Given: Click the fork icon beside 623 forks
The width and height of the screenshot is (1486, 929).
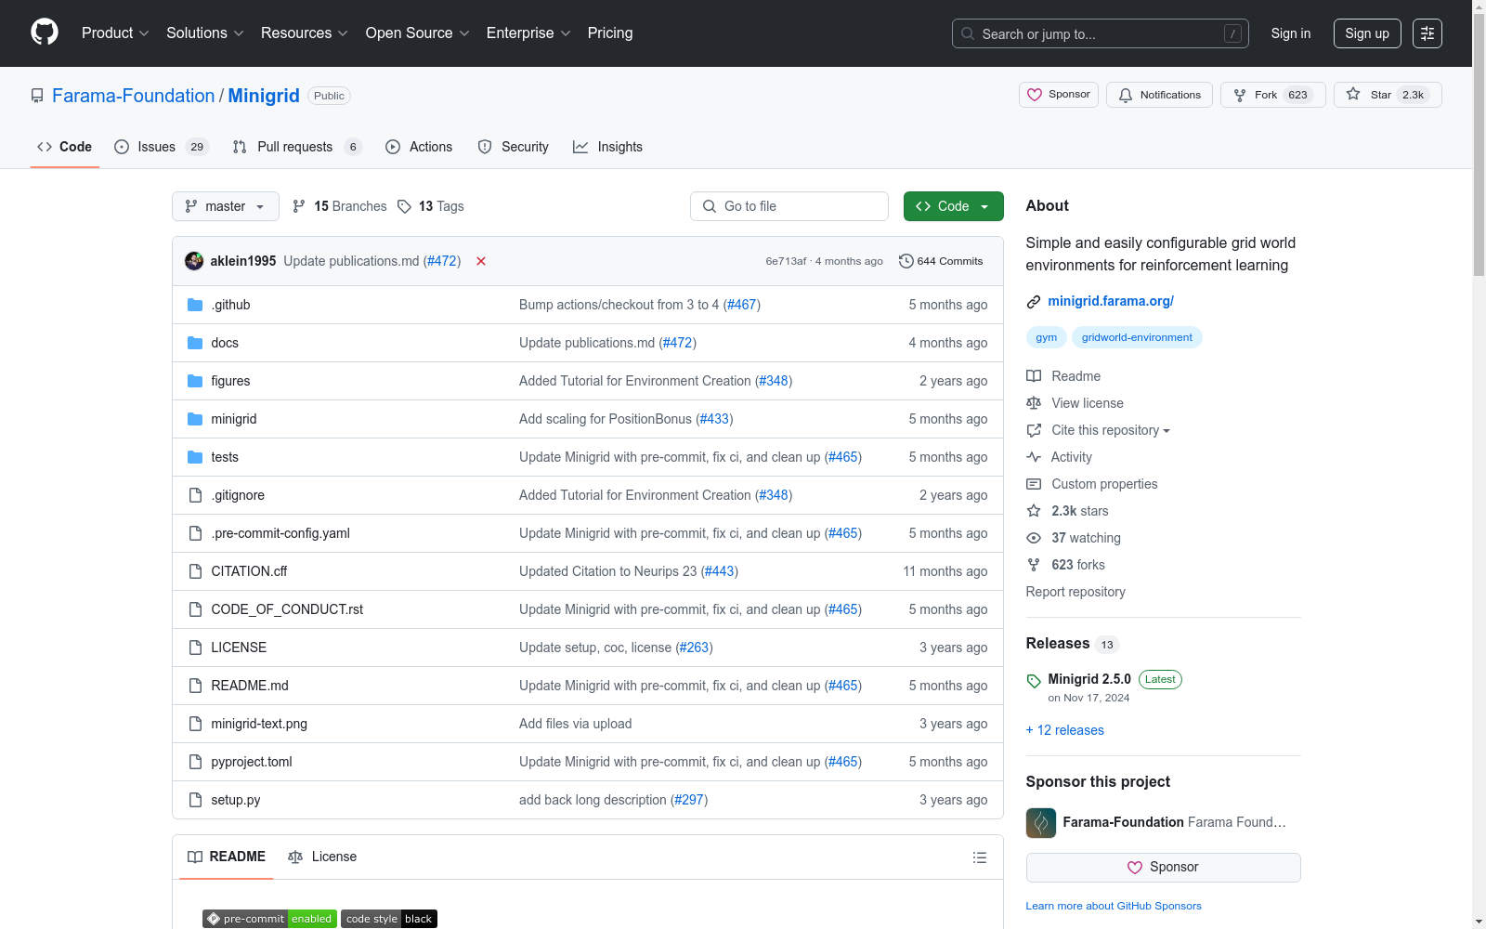Looking at the screenshot, I should click(x=1034, y=565).
